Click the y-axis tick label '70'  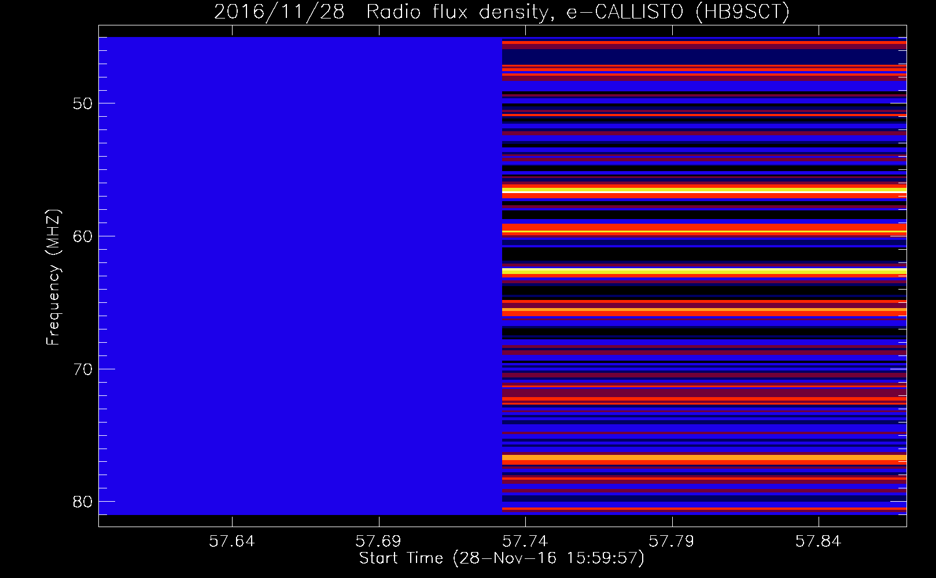click(x=83, y=369)
